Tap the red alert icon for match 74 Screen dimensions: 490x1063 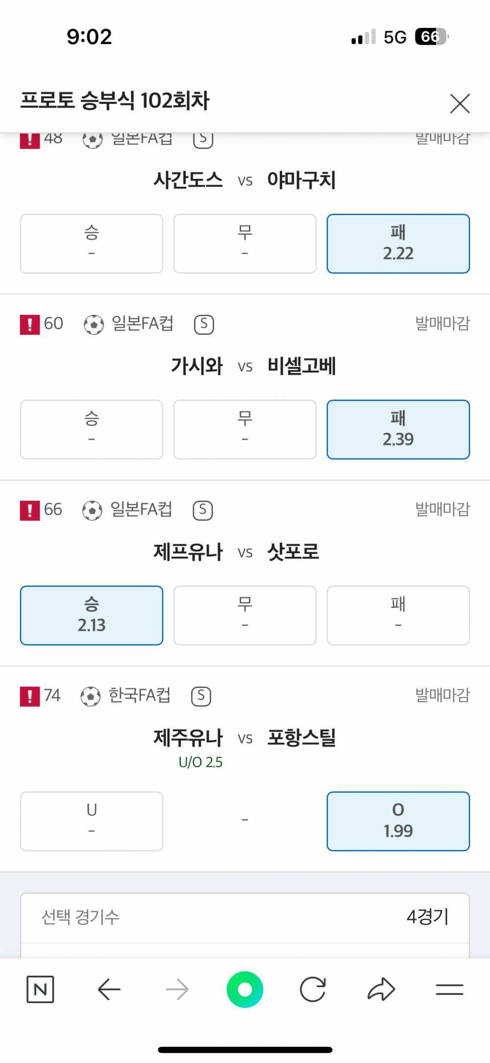[x=30, y=696]
